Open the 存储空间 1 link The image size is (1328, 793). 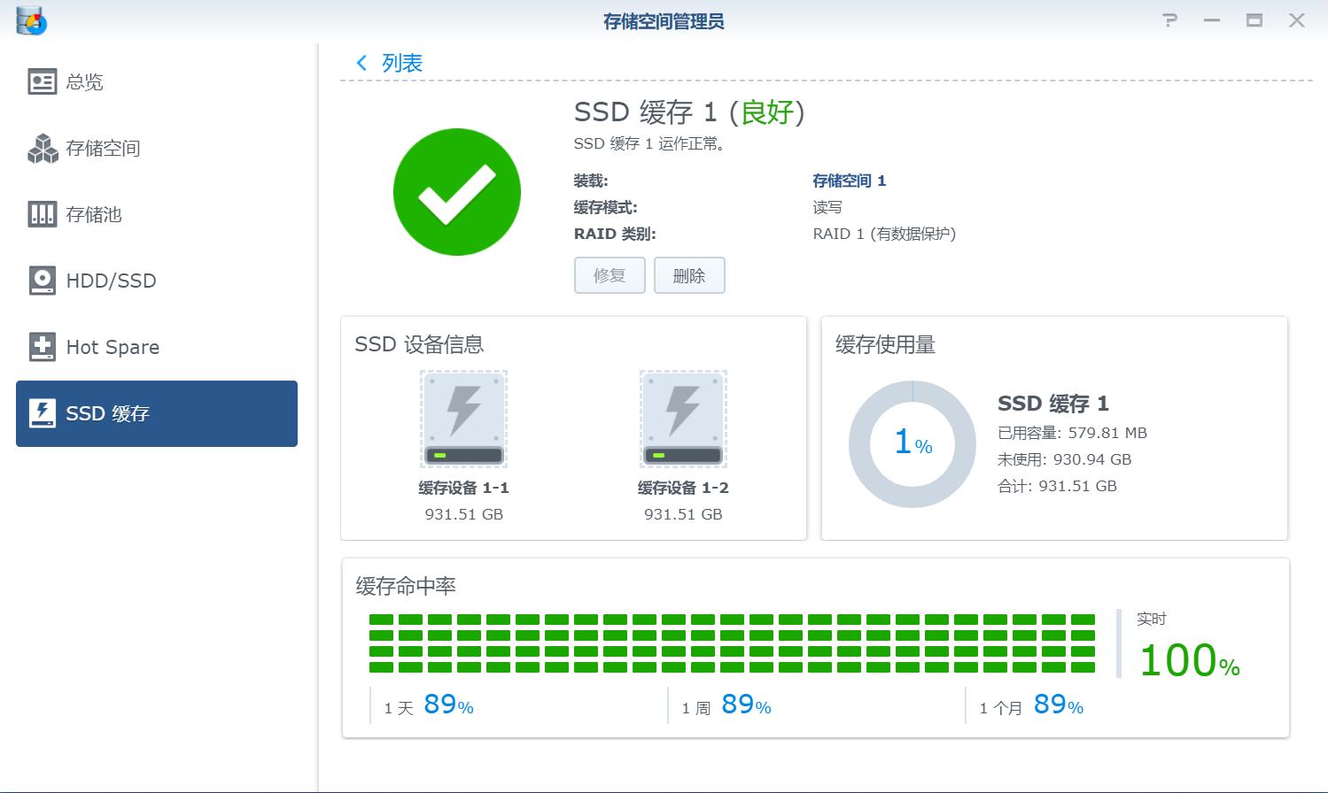(x=848, y=181)
